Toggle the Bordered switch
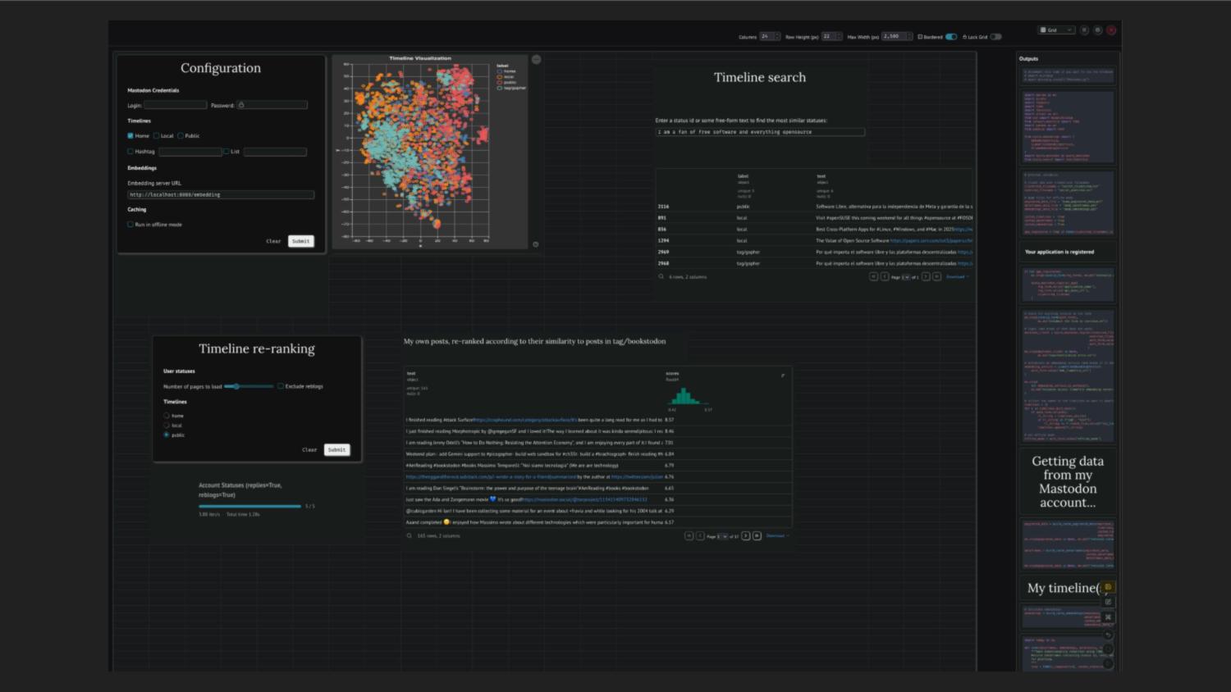The width and height of the screenshot is (1231, 692). [x=951, y=37]
